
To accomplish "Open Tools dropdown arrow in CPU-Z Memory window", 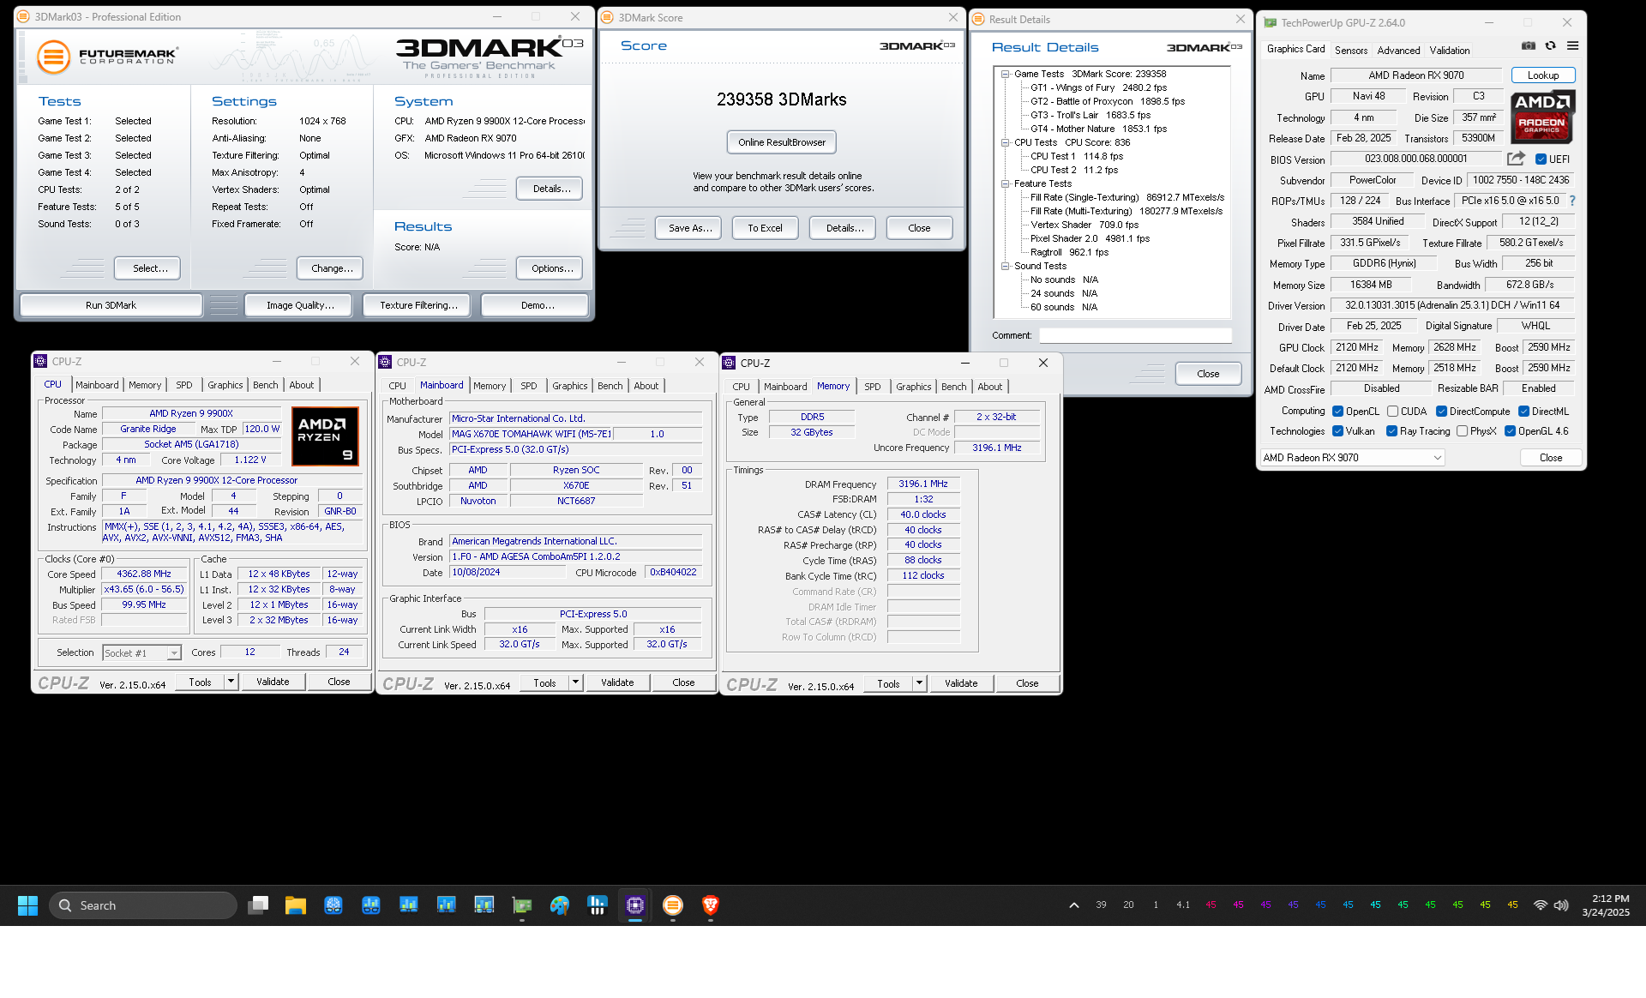I will [919, 683].
